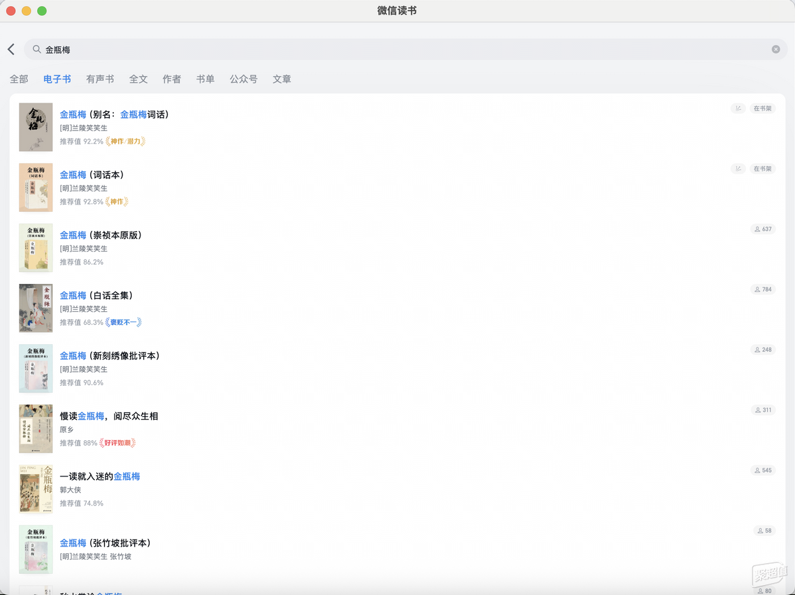Click the 推荐值 68.3% text
795x595 pixels.
(x=81, y=322)
